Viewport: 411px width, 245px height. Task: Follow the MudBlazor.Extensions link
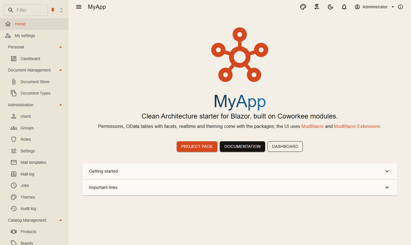pos(357,126)
